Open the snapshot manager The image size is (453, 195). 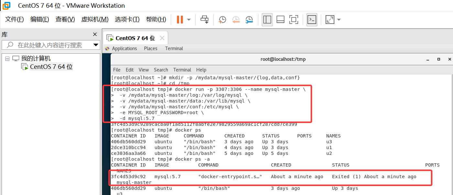pyautogui.click(x=249, y=20)
